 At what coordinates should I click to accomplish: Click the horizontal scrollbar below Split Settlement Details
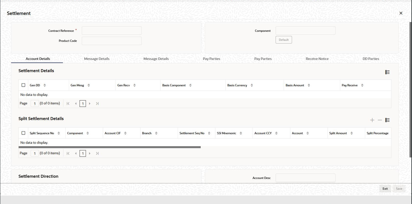click(110, 147)
